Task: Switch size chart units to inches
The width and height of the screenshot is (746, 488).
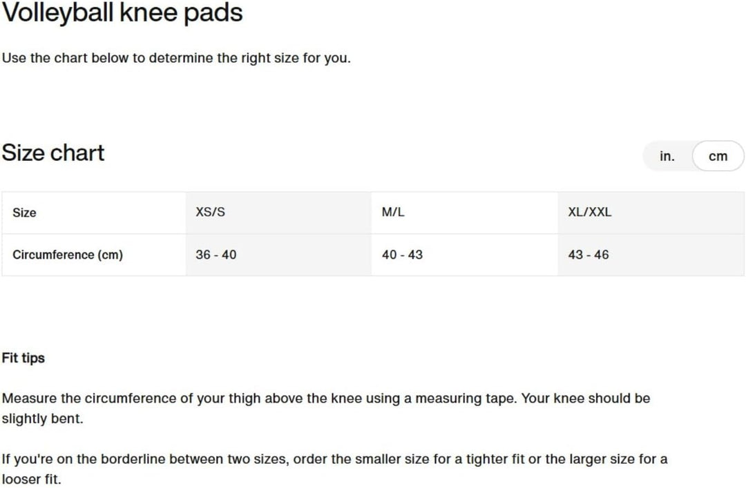Action: (667, 156)
